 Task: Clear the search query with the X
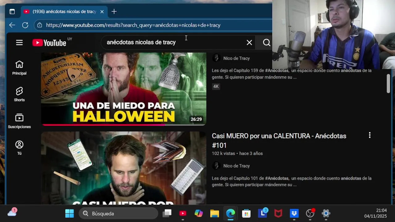click(x=249, y=43)
